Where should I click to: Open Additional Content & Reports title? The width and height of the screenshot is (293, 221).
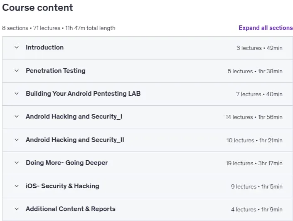click(71, 209)
